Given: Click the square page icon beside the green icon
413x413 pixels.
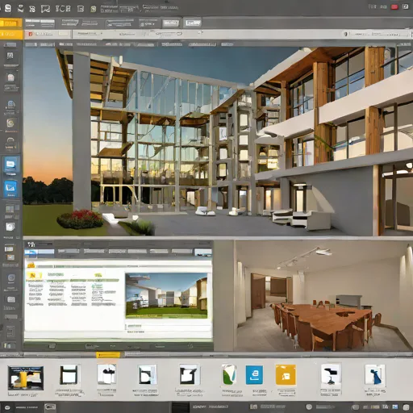Looking at the screenshot, I should [80, 9].
